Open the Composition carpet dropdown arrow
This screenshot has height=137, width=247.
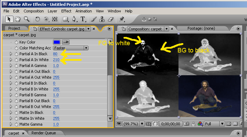point(166,29)
